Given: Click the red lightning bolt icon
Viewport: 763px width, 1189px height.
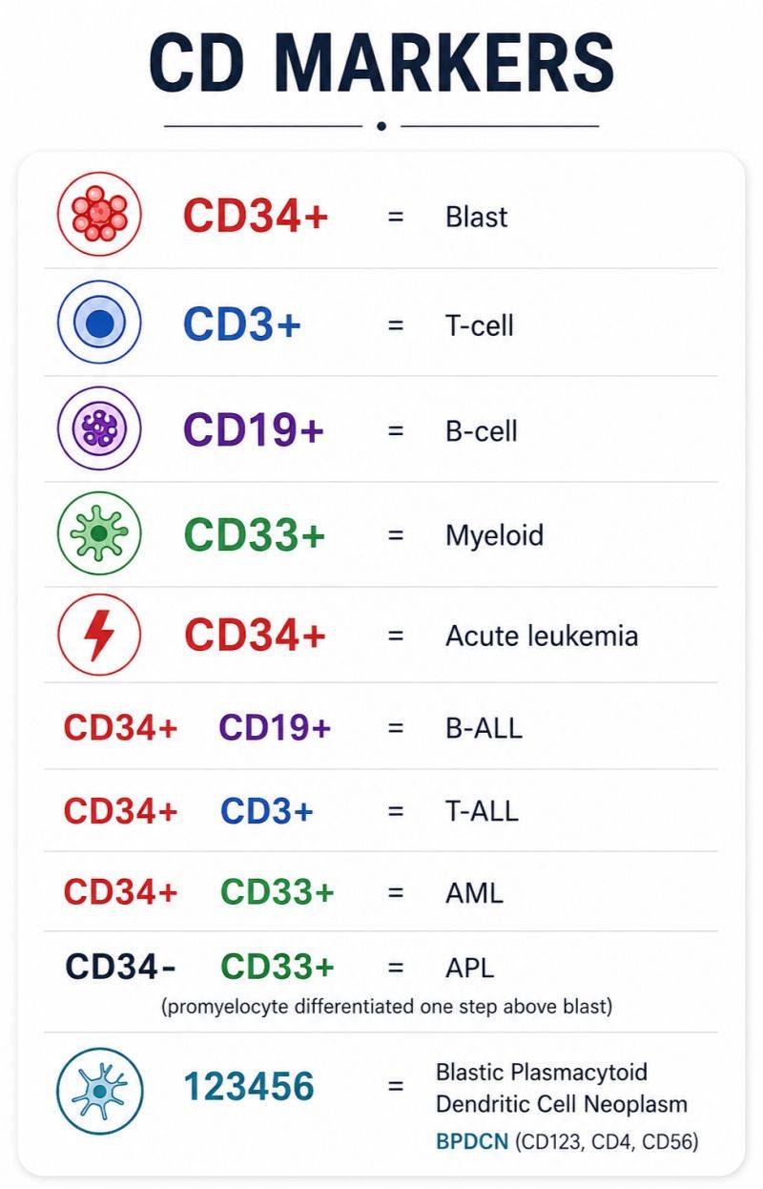Looking at the screenshot, I should 99,635.
